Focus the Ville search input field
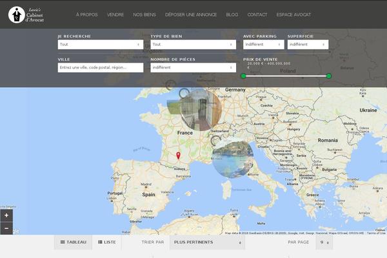The height and width of the screenshot is (258, 387). coord(101,67)
